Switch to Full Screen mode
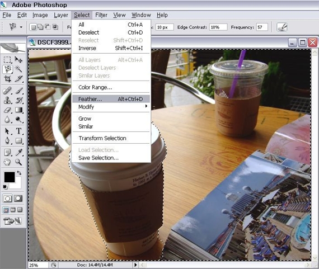 20,210
